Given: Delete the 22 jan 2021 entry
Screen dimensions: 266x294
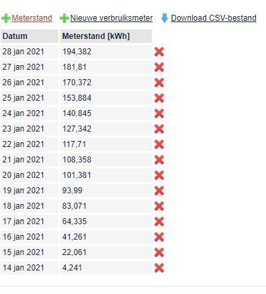Looking at the screenshot, I should coord(159,144).
